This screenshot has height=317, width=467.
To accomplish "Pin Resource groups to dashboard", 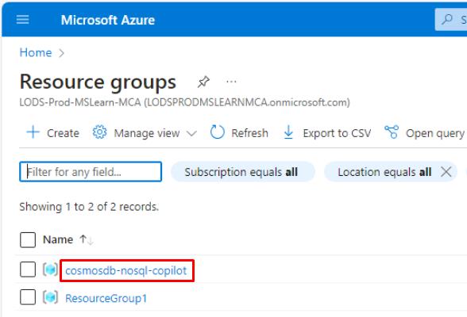I will pyautogui.click(x=203, y=82).
